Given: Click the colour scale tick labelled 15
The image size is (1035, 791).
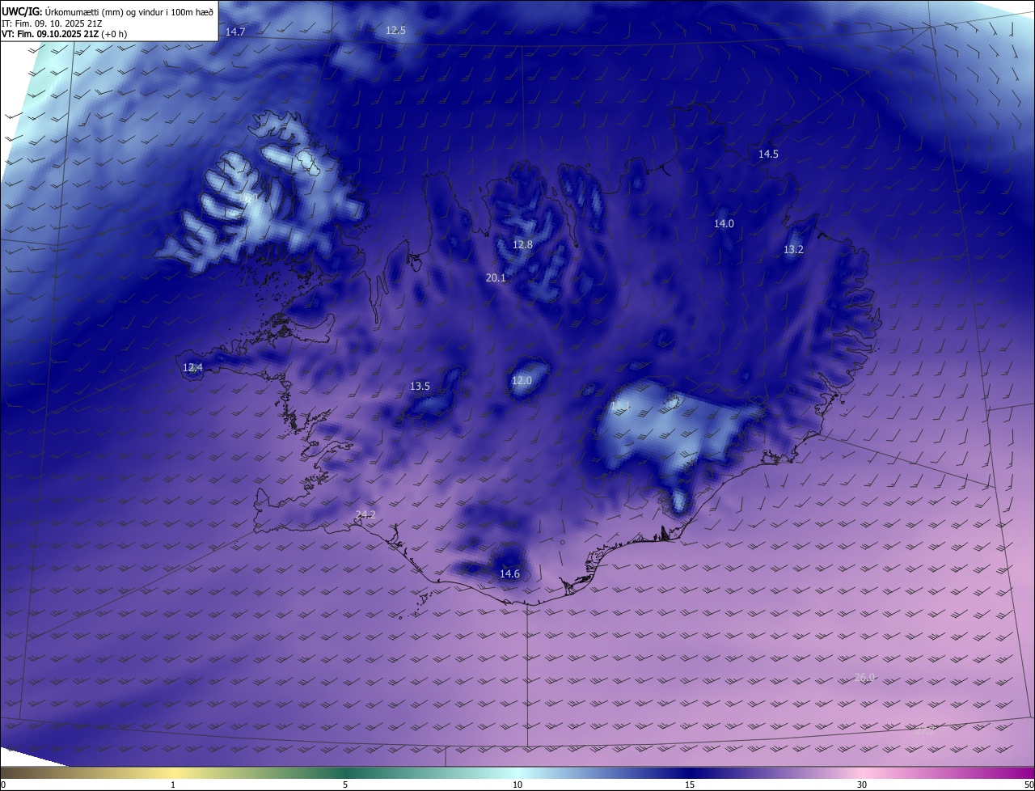Looking at the screenshot, I should pyautogui.click(x=690, y=785).
